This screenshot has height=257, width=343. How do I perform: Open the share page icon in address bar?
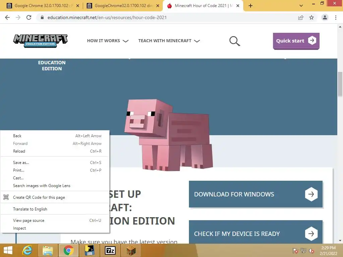(301, 17)
